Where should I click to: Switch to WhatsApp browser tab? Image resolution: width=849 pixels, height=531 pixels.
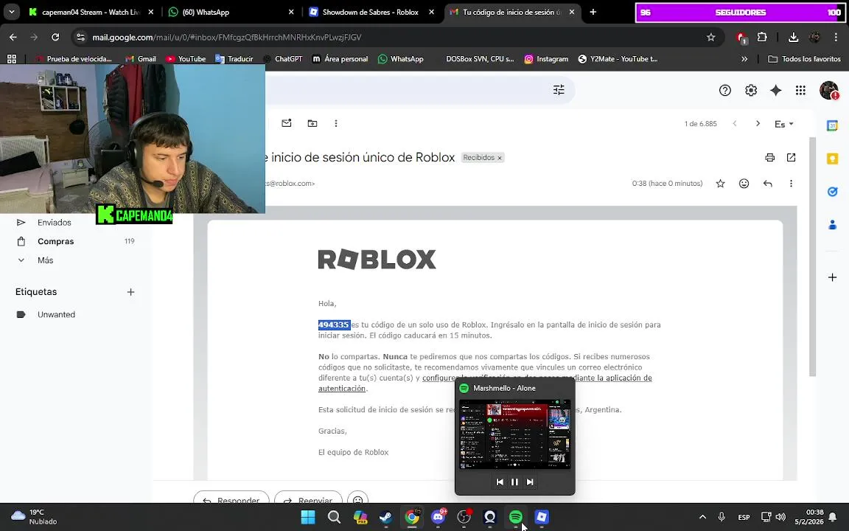coord(231,12)
